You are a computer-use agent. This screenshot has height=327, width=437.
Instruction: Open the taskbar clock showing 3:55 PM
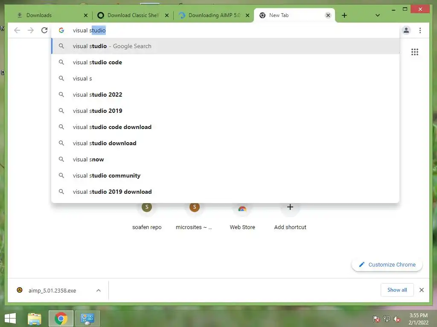click(418, 319)
